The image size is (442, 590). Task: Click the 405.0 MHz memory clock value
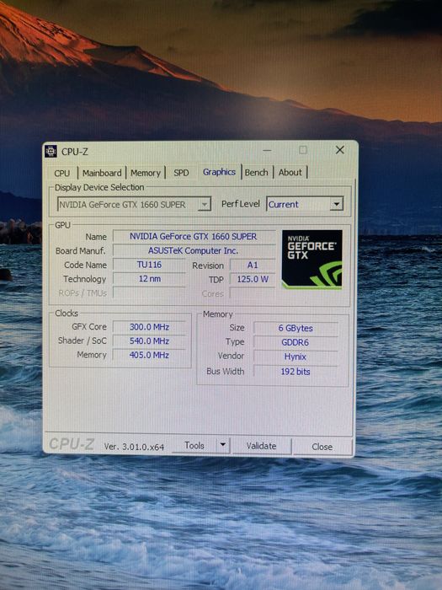click(149, 355)
